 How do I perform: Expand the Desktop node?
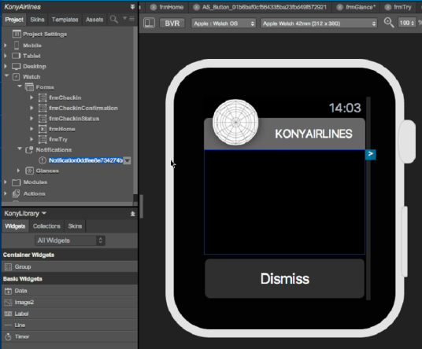click(x=6, y=66)
